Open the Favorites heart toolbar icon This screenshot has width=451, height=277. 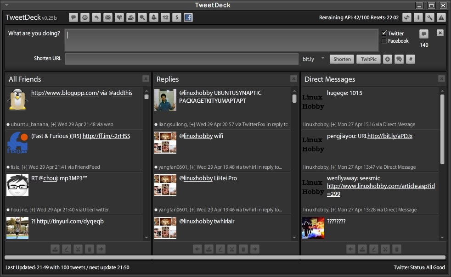[x=119, y=17]
